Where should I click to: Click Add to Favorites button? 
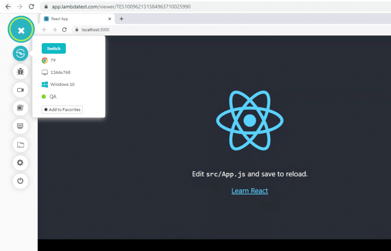(62, 109)
